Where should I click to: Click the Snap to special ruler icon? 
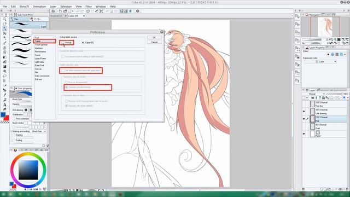coord(126,11)
